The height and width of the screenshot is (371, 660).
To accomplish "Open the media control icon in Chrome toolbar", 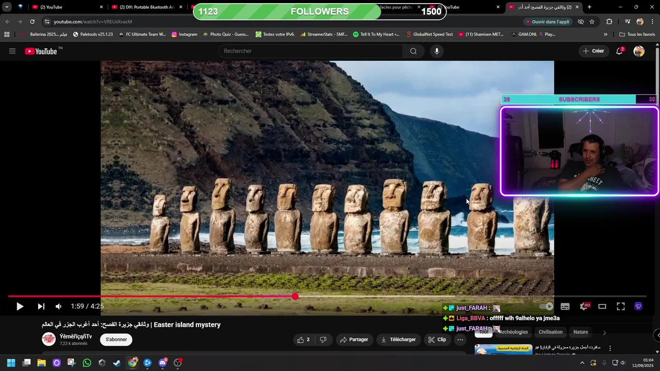I will pyautogui.click(x=627, y=22).
